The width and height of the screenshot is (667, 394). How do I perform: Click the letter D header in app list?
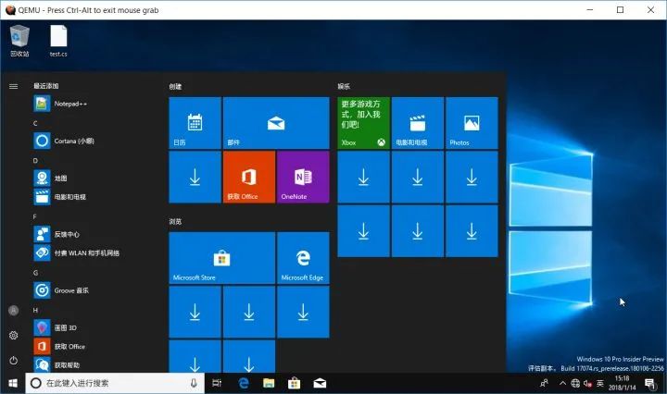35,161
